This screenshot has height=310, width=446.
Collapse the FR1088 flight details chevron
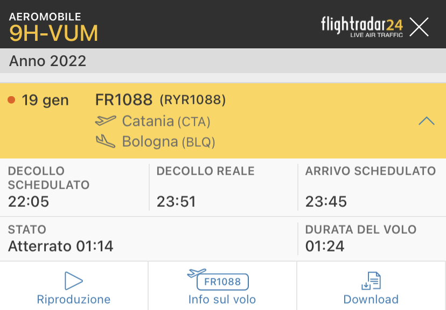tap(426, 121)
